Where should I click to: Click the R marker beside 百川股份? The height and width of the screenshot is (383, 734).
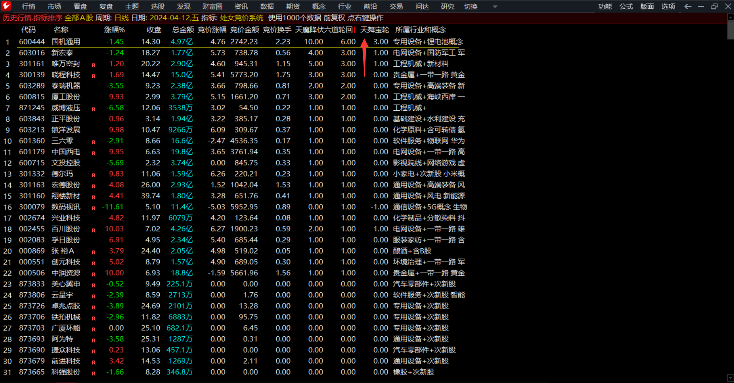93,231
